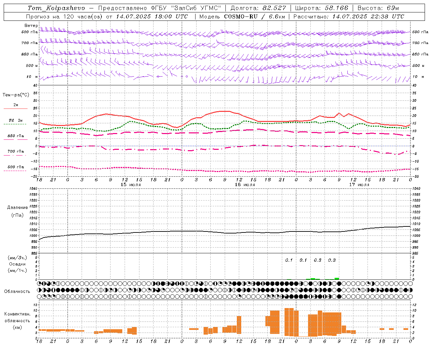430x344 pixels.
Task: Click the station title Tom_Kolpashevo
Action: coord(56,8)
